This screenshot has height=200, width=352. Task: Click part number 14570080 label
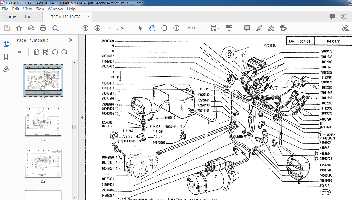pos(159,143)
